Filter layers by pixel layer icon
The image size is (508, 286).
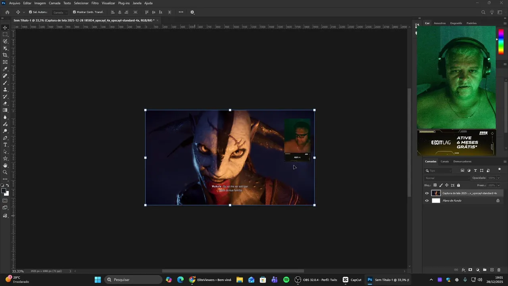pos(462,170)
